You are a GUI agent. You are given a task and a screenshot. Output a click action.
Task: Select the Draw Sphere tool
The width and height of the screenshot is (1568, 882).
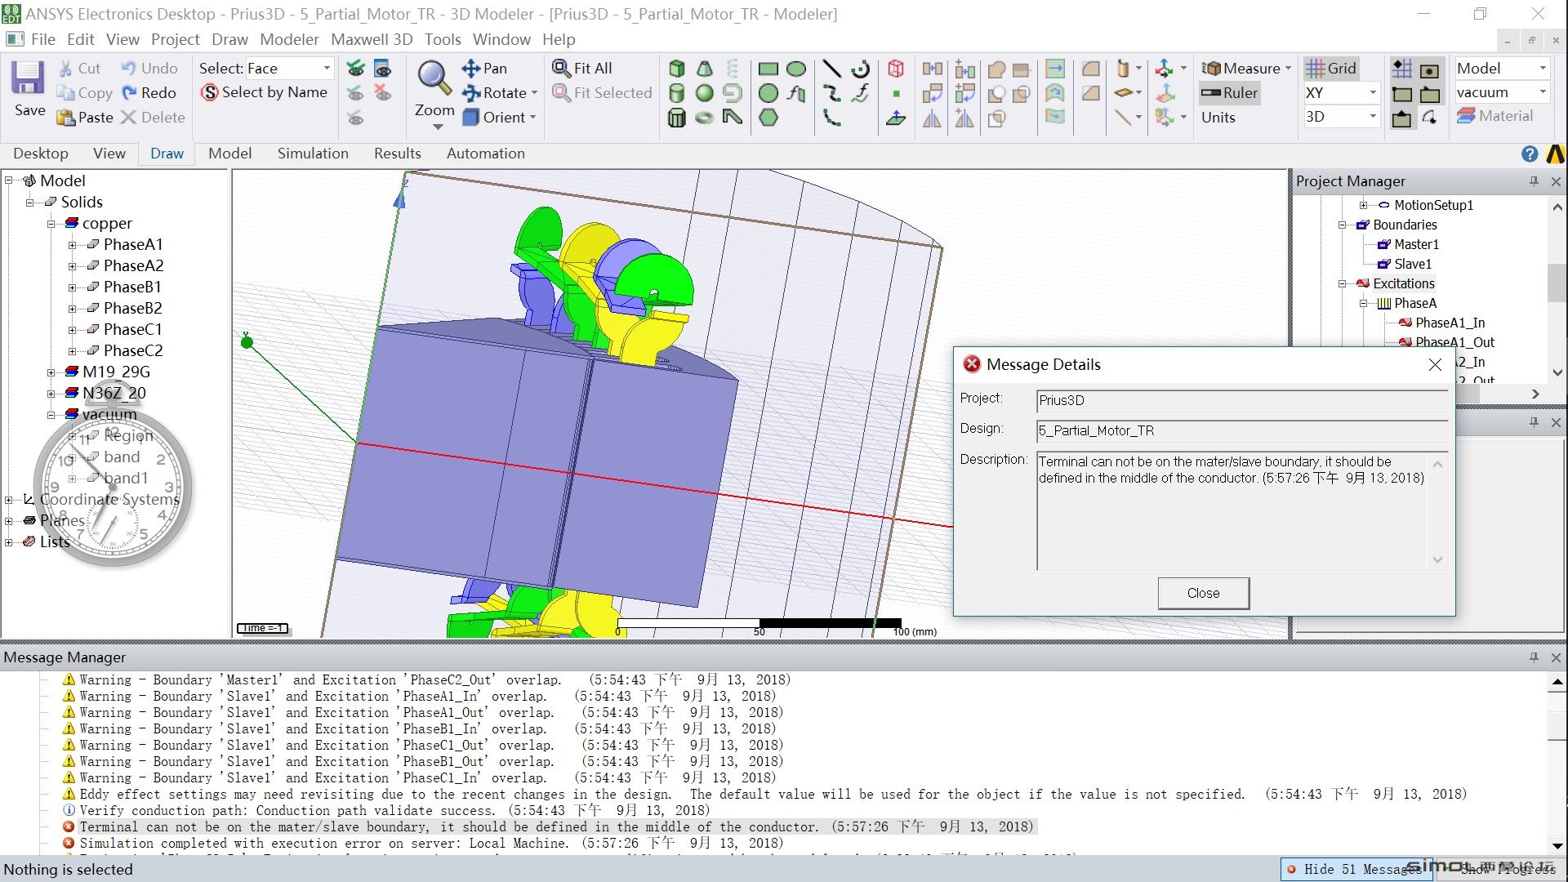tap(704, 93)
